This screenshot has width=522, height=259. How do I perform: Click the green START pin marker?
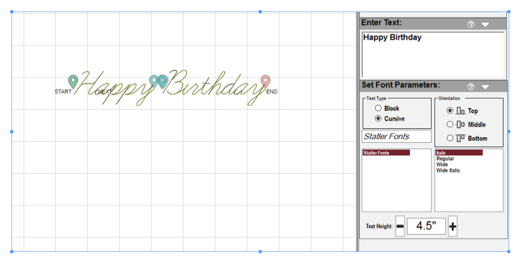(73, 81)
